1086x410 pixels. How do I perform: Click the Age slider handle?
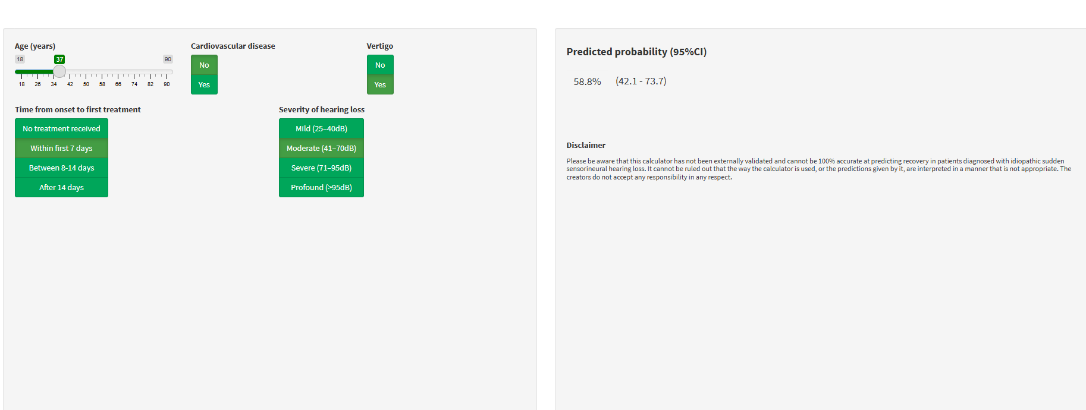click(59, 71)
